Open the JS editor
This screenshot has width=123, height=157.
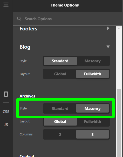(6, 125)
